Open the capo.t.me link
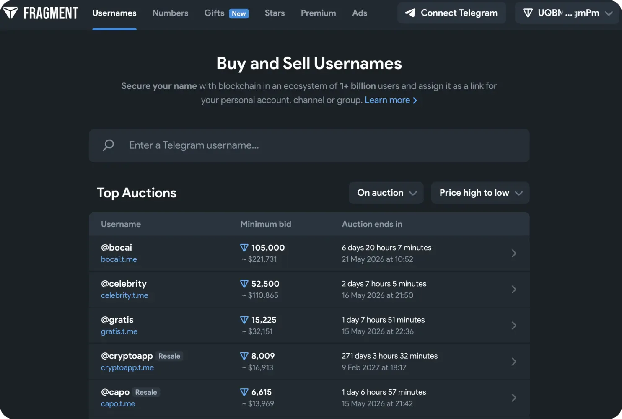Viewport: 622px width, 419px height. point(118,404)
